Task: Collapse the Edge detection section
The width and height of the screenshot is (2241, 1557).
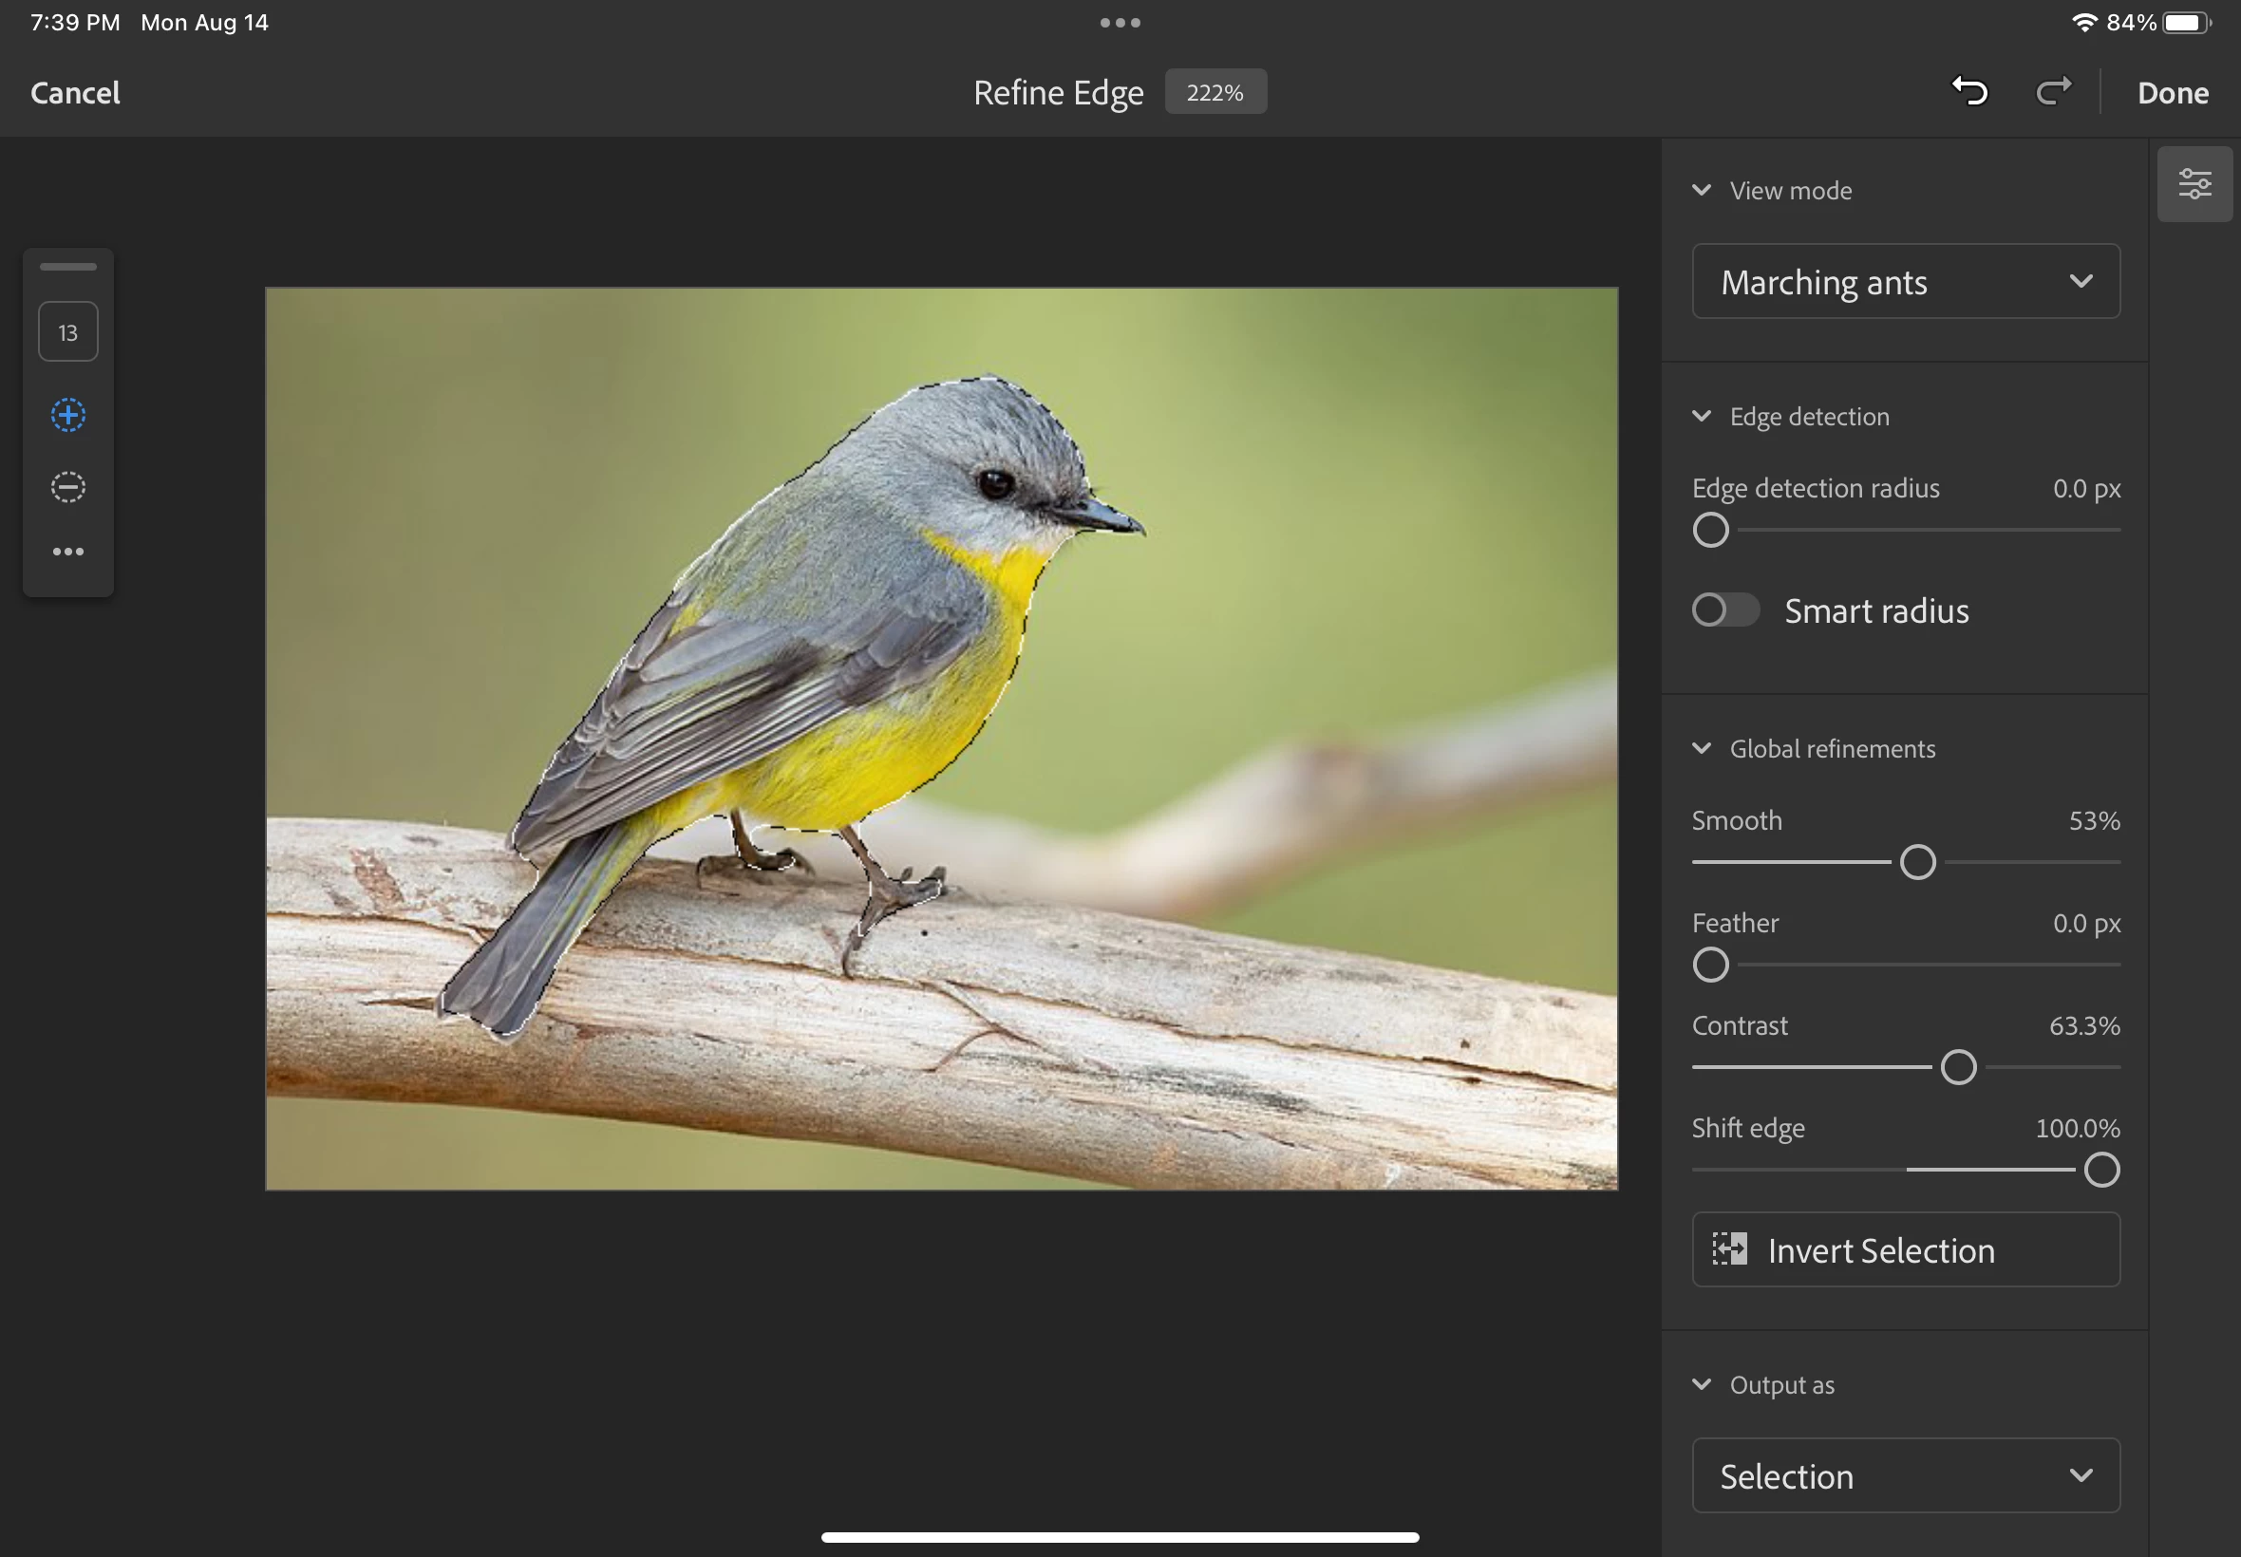Action: click(1702, 417)
